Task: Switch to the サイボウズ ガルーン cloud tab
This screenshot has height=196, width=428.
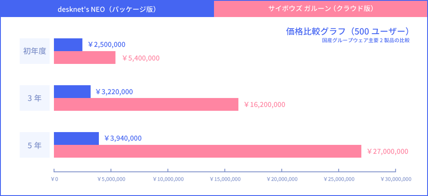Action: (321, 9)
